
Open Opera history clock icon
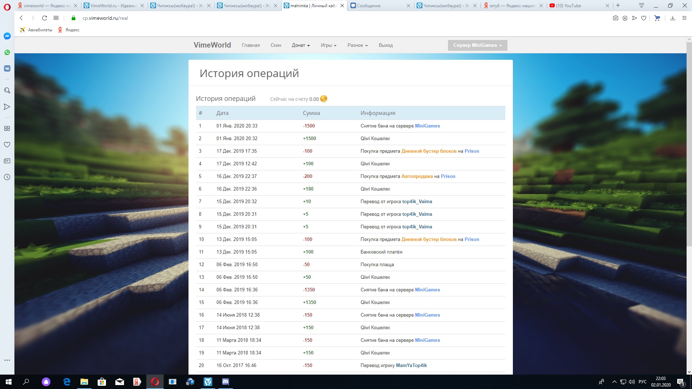pos(7,177)
